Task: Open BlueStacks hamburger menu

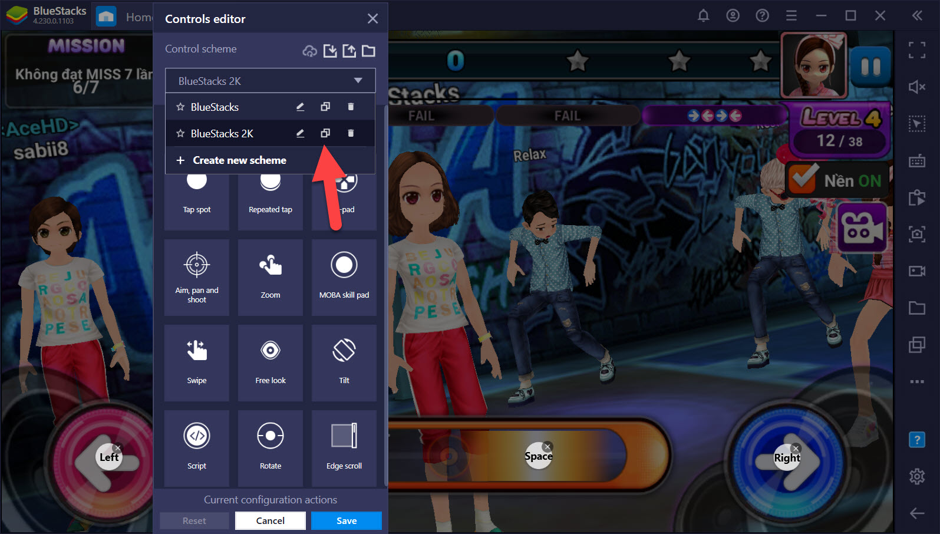Action: pos(791,15)
